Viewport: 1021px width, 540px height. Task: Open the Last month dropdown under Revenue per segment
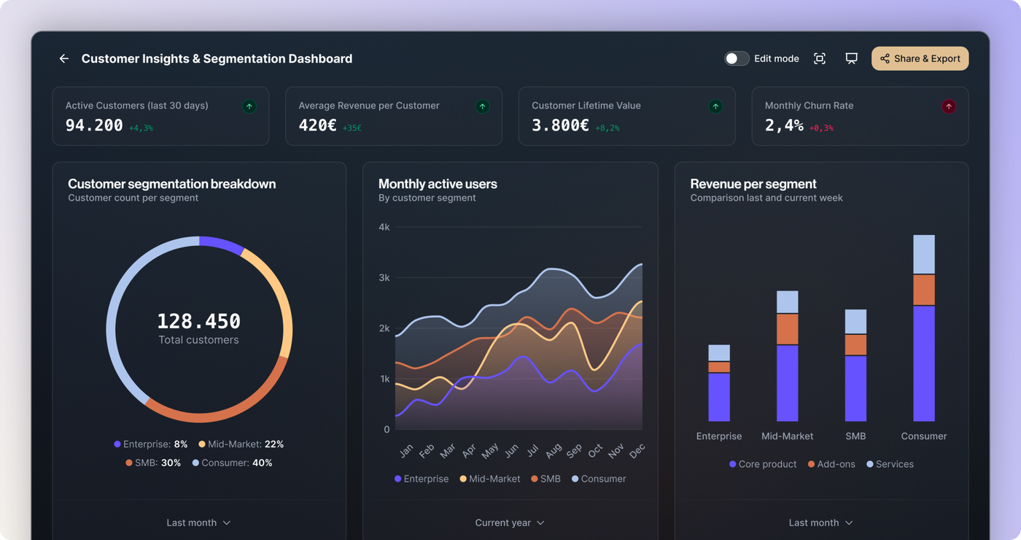click(x=820, y=522)
